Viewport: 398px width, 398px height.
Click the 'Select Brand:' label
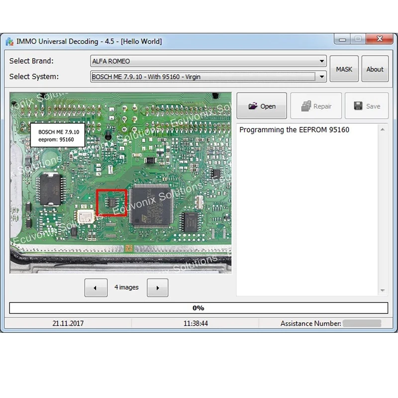pos(31,61)
